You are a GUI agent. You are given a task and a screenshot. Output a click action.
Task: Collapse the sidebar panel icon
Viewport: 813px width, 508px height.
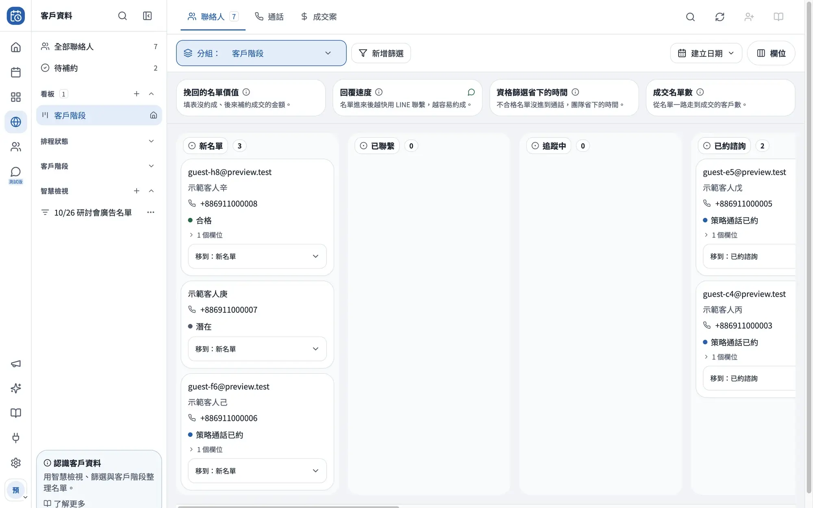point(147,16)
